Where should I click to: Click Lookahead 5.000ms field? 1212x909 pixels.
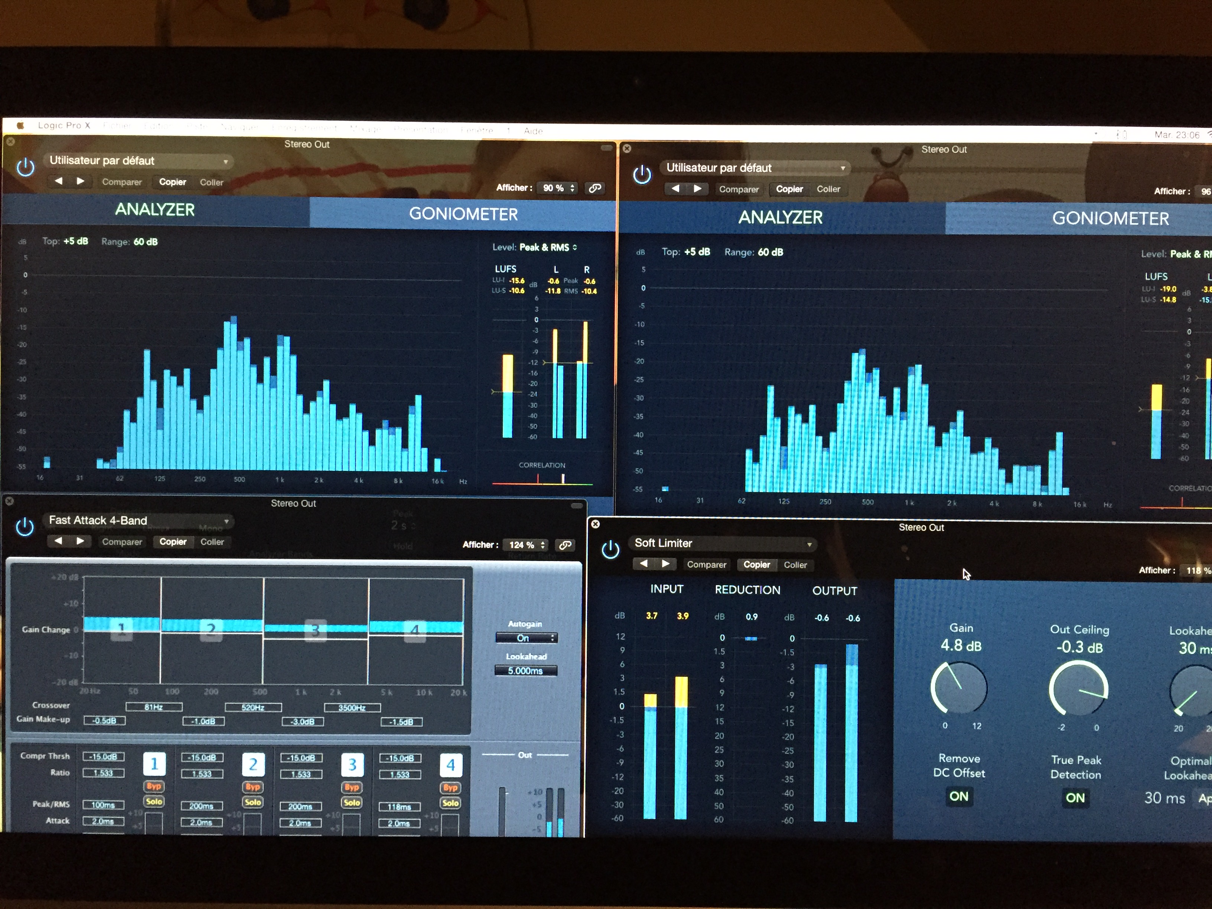525,671
